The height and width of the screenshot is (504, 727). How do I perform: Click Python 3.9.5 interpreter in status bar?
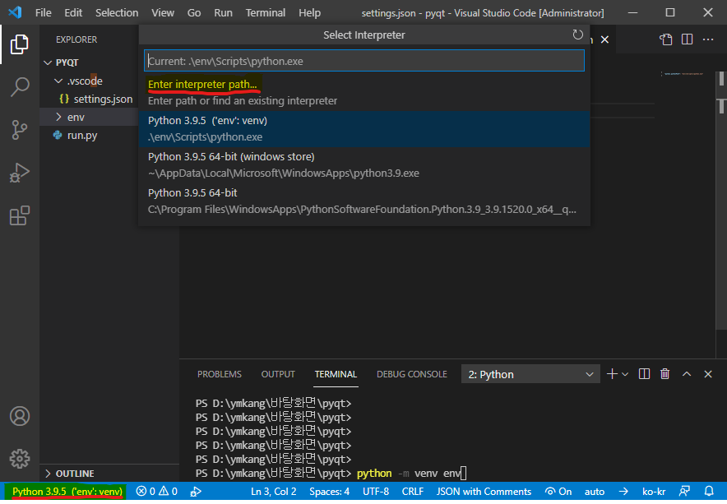click(67, 492)
